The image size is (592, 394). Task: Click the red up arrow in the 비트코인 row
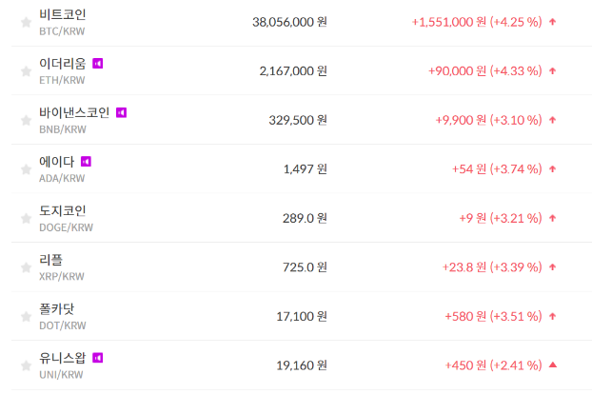coord(553,21)
